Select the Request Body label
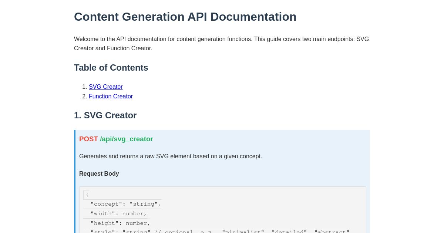 99,174
